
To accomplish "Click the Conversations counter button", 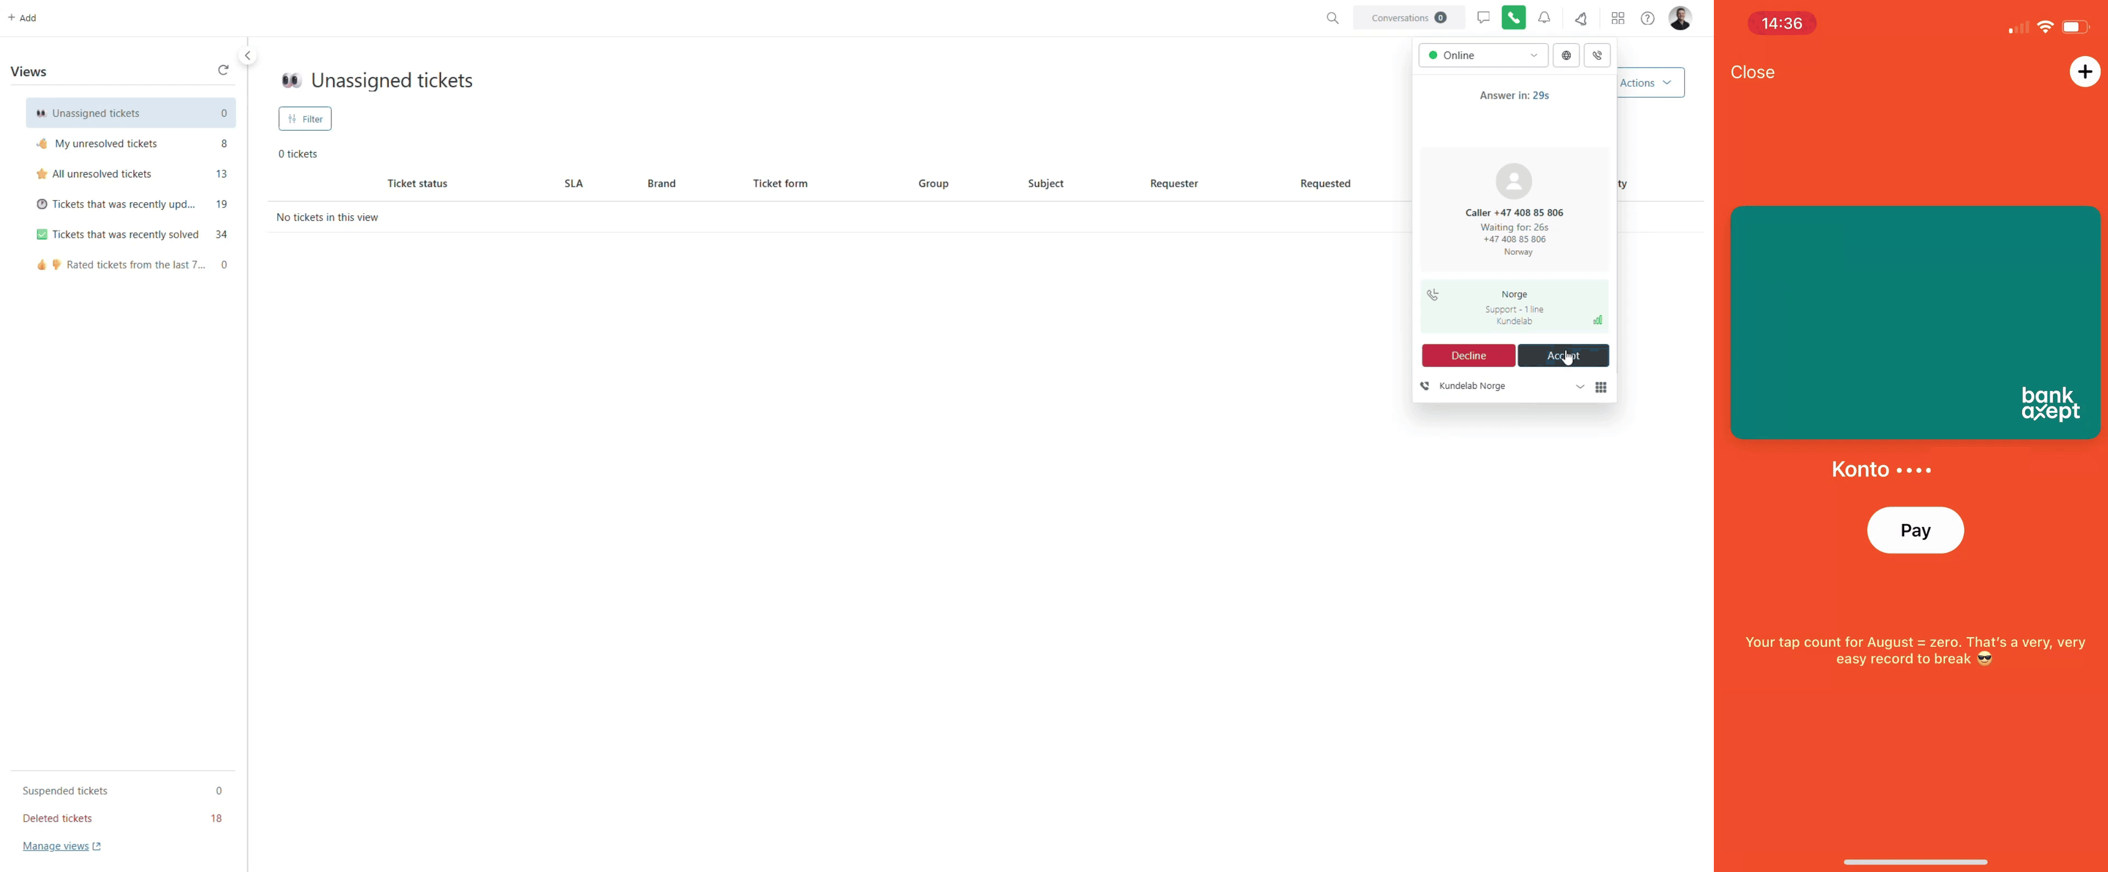I will click(1408, 18).
